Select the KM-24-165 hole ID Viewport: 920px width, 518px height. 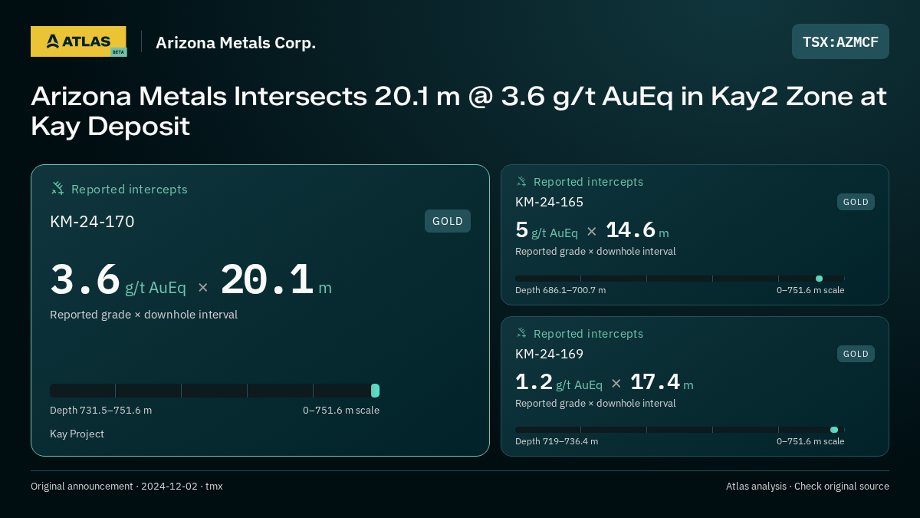pyautogui.click(x=549, y=202)
